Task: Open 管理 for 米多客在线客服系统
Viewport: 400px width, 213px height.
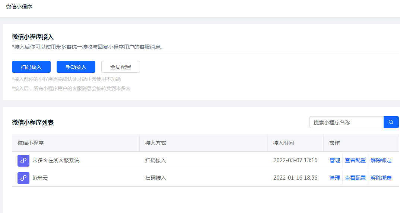Action: click(x=335, y=160)
